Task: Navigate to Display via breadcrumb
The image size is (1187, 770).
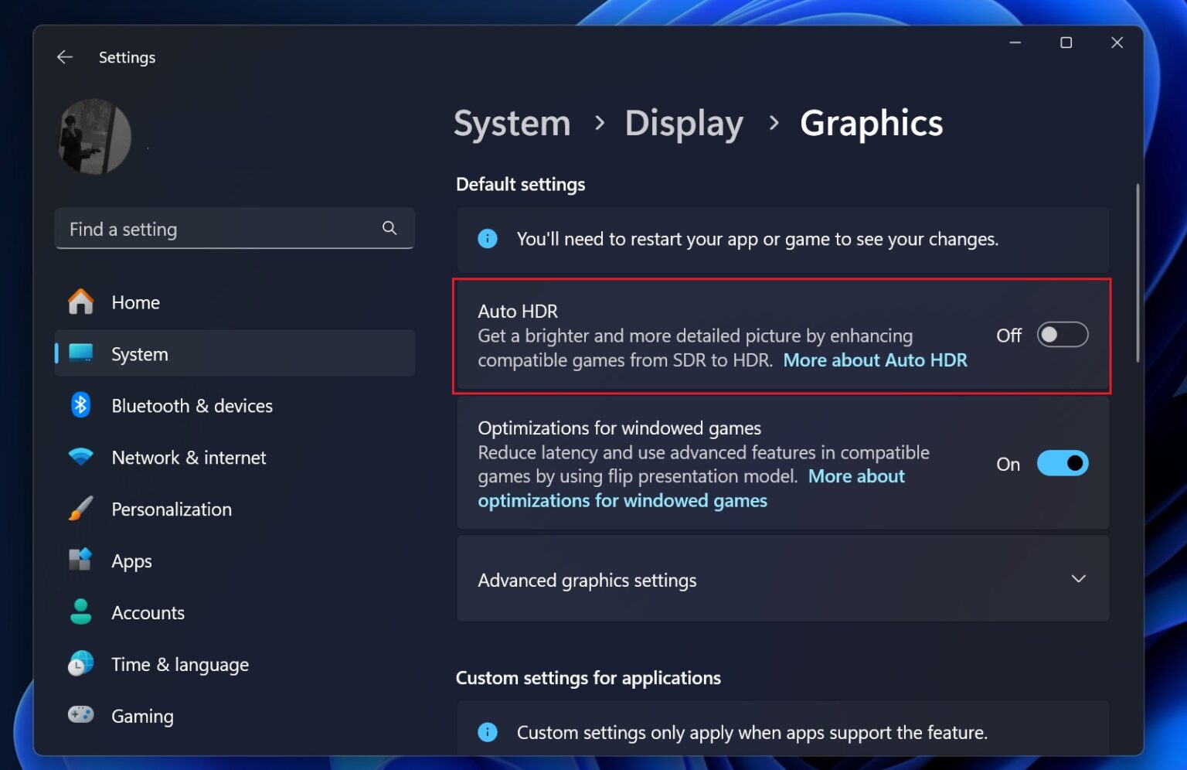Action: (683, 123)
